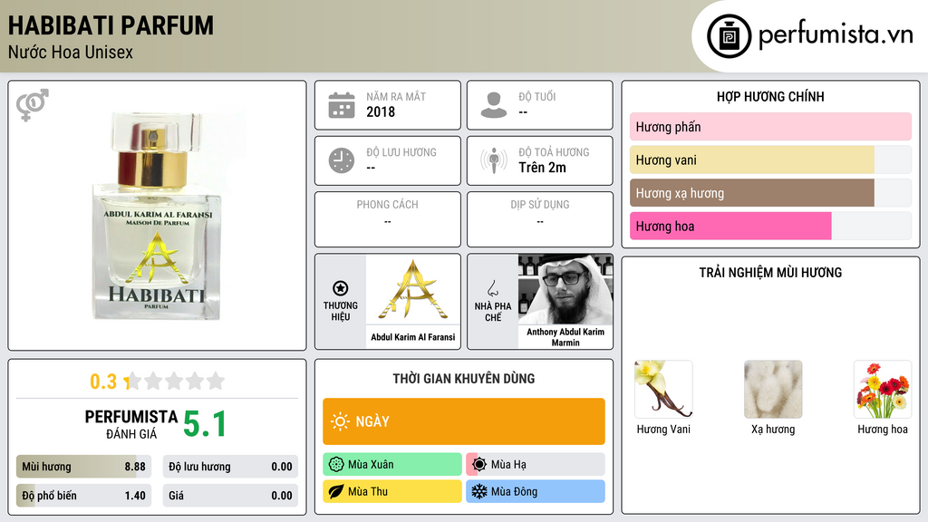Click the HABIBATI PARFUM title

click(111, 25)
